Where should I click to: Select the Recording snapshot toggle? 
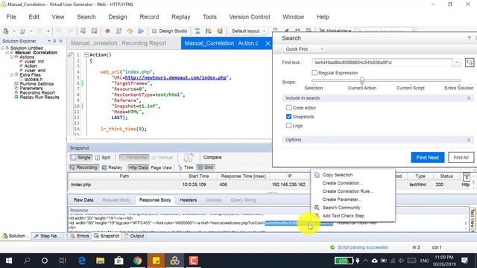(x=83, y=167)
